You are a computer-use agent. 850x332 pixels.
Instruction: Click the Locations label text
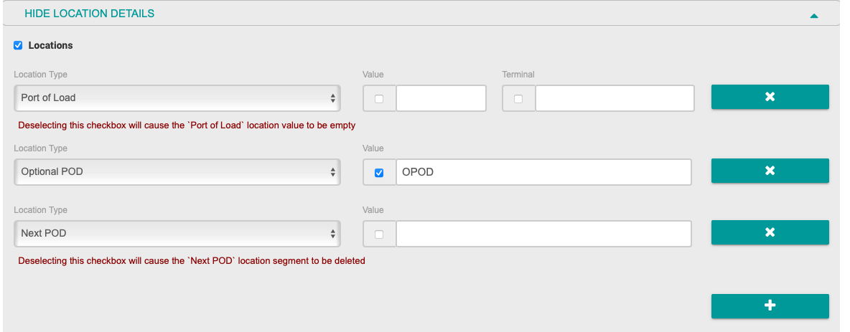click(51, 46)
